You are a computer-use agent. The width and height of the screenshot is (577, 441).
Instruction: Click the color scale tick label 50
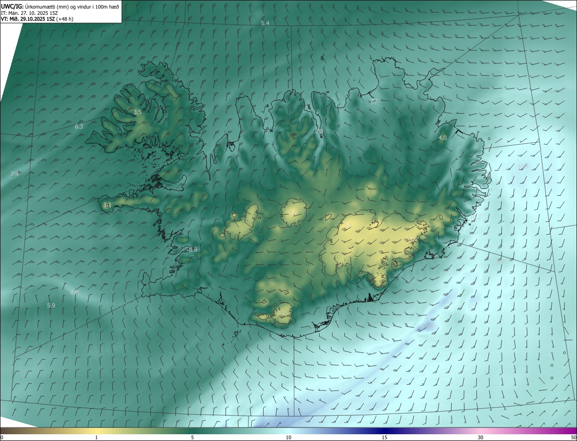click(573, 437)
